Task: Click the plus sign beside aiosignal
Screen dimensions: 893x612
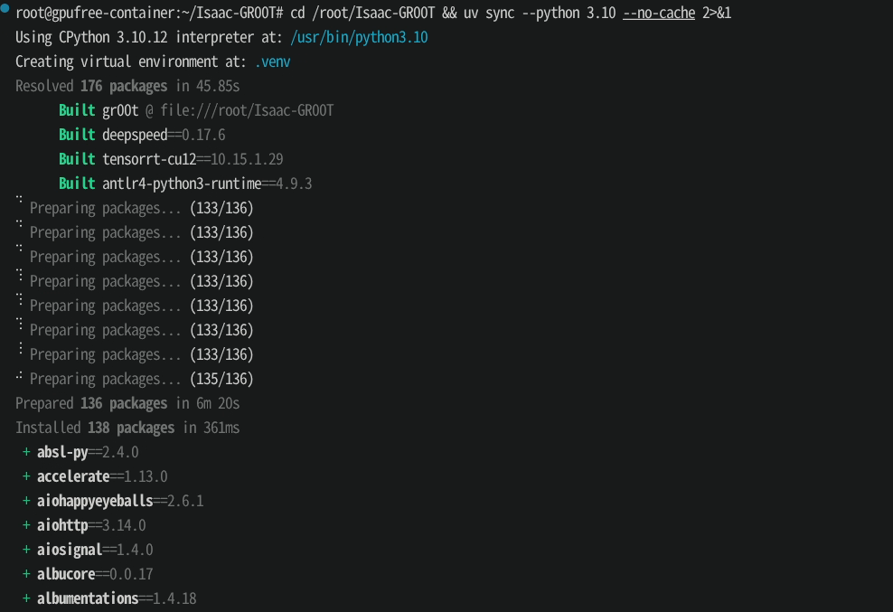Action: coord(26,550)
